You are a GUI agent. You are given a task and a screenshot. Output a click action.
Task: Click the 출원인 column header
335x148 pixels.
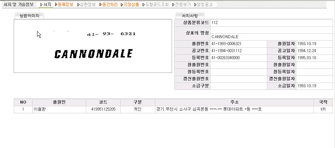coord(59,102)
